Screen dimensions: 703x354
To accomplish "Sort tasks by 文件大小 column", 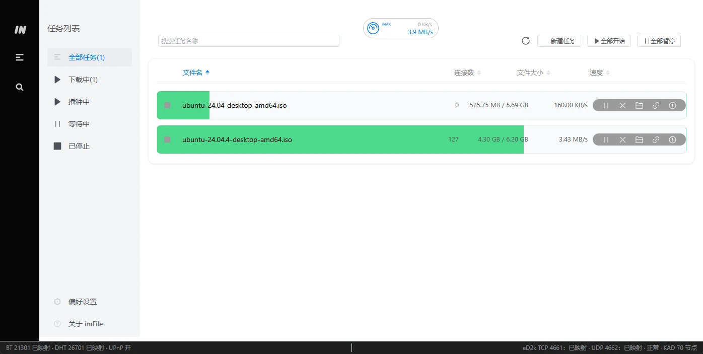I will (x=533, y=73).
